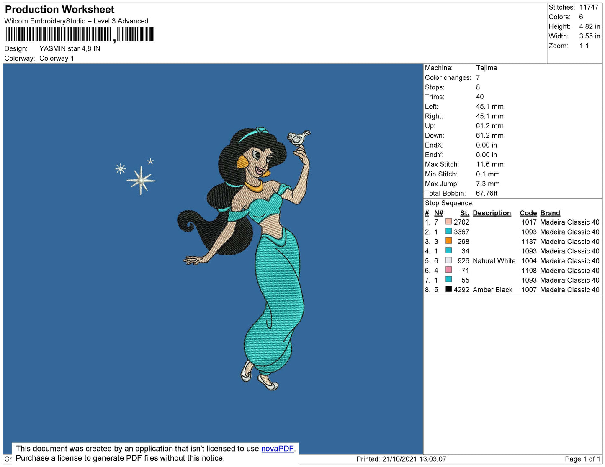Click the "Description" column header

pos(492,213)
